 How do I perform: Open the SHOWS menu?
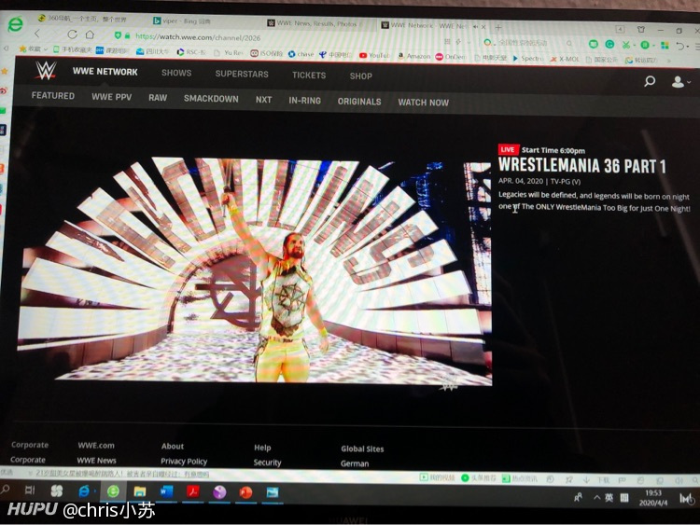[176, 73]
